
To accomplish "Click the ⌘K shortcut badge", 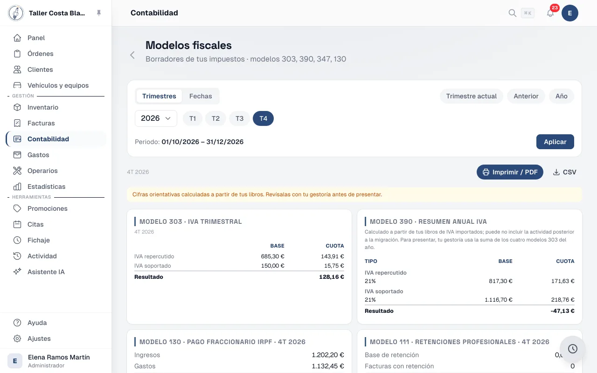I will [x=528, y=13].
